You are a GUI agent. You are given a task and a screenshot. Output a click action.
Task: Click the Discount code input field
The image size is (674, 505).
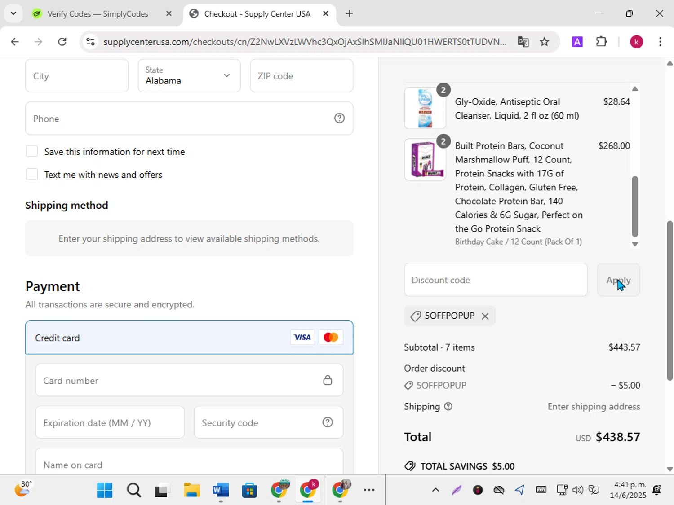496,280
